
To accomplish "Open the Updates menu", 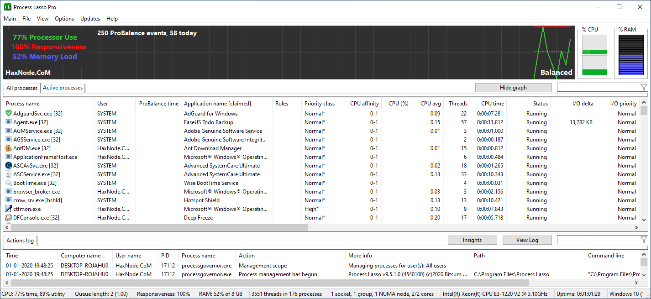I will pyautogui.click(x=90, y=19).
